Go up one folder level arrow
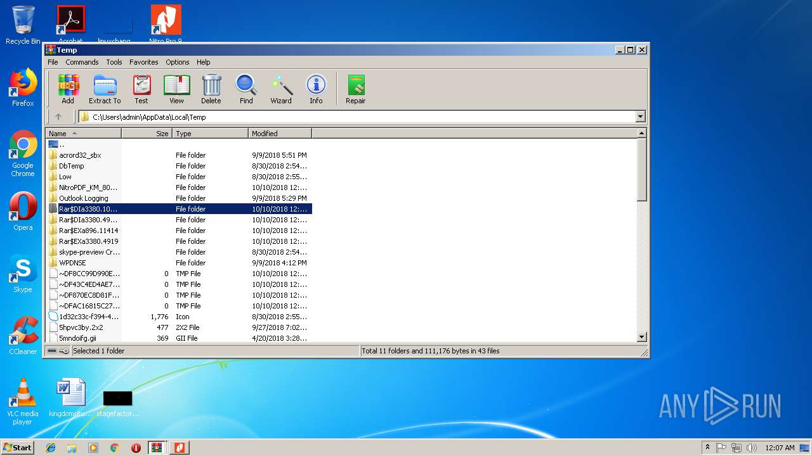Screen dimensions: 812x456 coord(58,117)
